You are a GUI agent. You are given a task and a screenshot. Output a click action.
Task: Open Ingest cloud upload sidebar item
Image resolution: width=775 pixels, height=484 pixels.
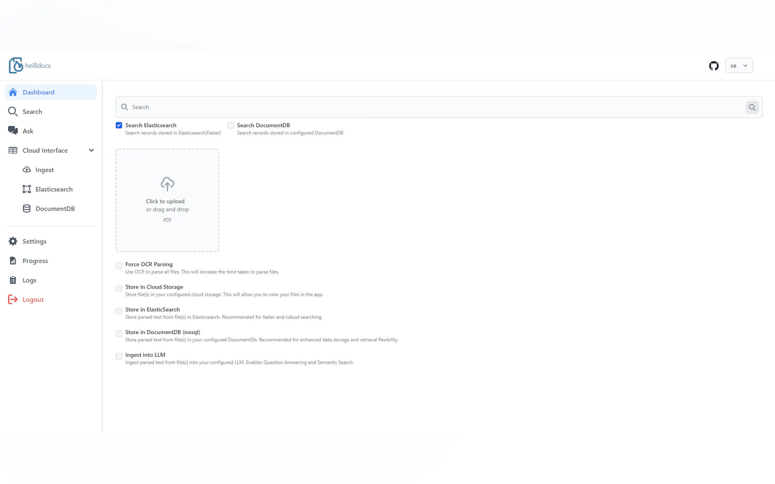pos(44,170)
